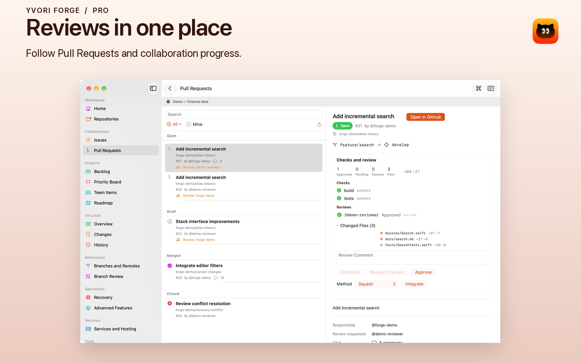Click the Comment review button
Image resolution: width=581 pixels, height=363 pixels.
(350, 272)
